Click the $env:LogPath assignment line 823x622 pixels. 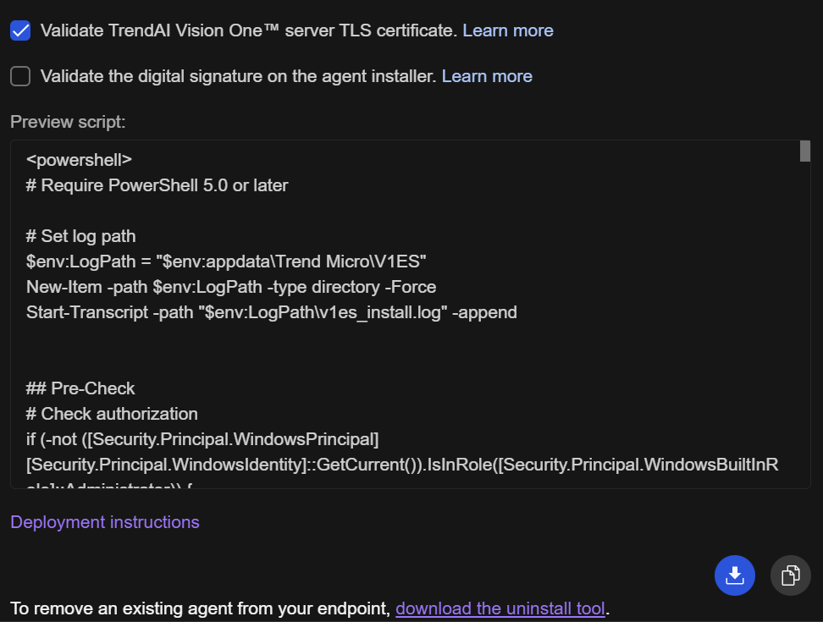[225, 261]
